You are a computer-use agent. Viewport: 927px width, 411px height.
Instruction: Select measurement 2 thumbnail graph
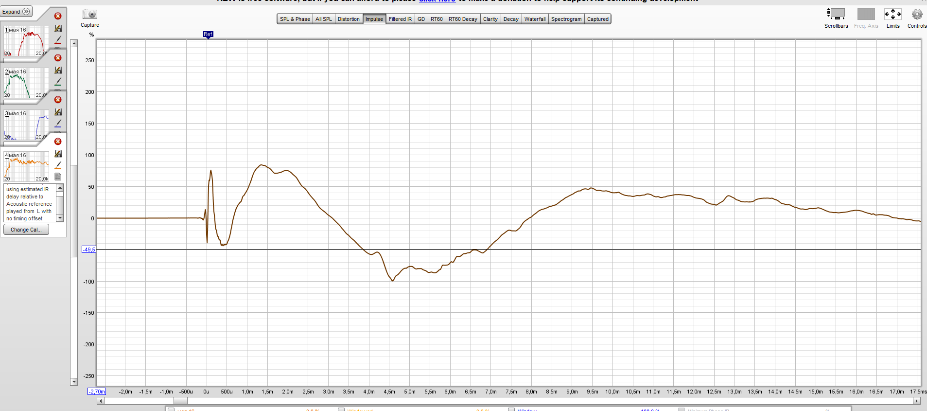[26, 83]
